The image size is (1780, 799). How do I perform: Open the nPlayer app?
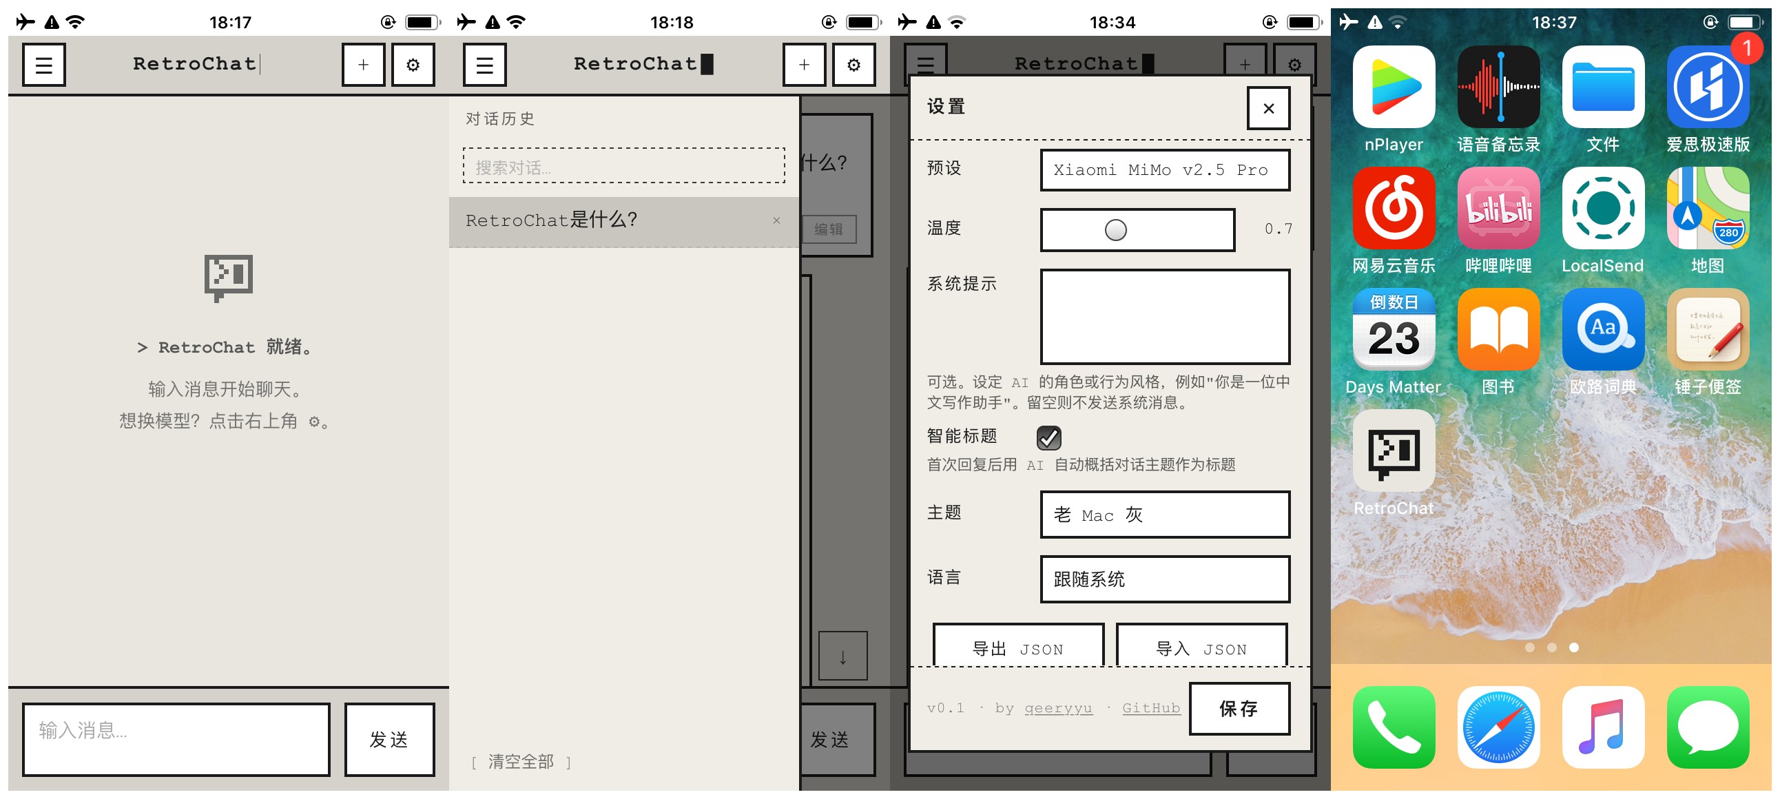pyautogui.click(x=1394, y=87)
